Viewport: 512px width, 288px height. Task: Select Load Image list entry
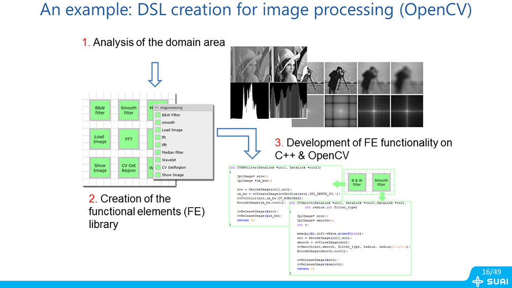pos(172,130)
